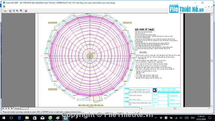Click the company logo in title block
The height and width of the screenshot is (121, 215).
(x=155, y=90)
